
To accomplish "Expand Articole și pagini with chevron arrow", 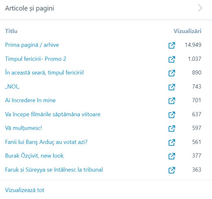I will tap(200, 8).
